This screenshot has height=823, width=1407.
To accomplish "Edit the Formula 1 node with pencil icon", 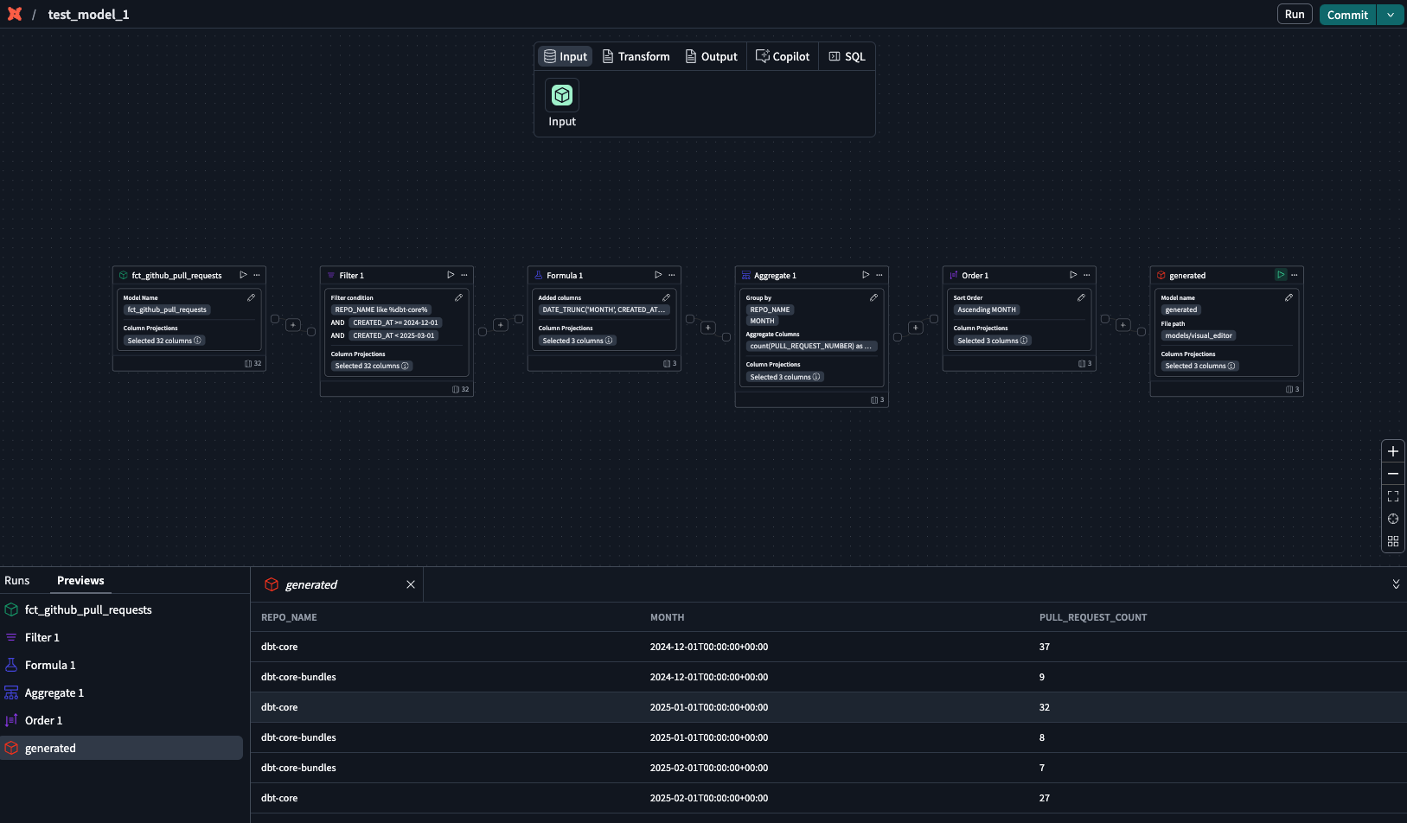I will coord(666,297).
